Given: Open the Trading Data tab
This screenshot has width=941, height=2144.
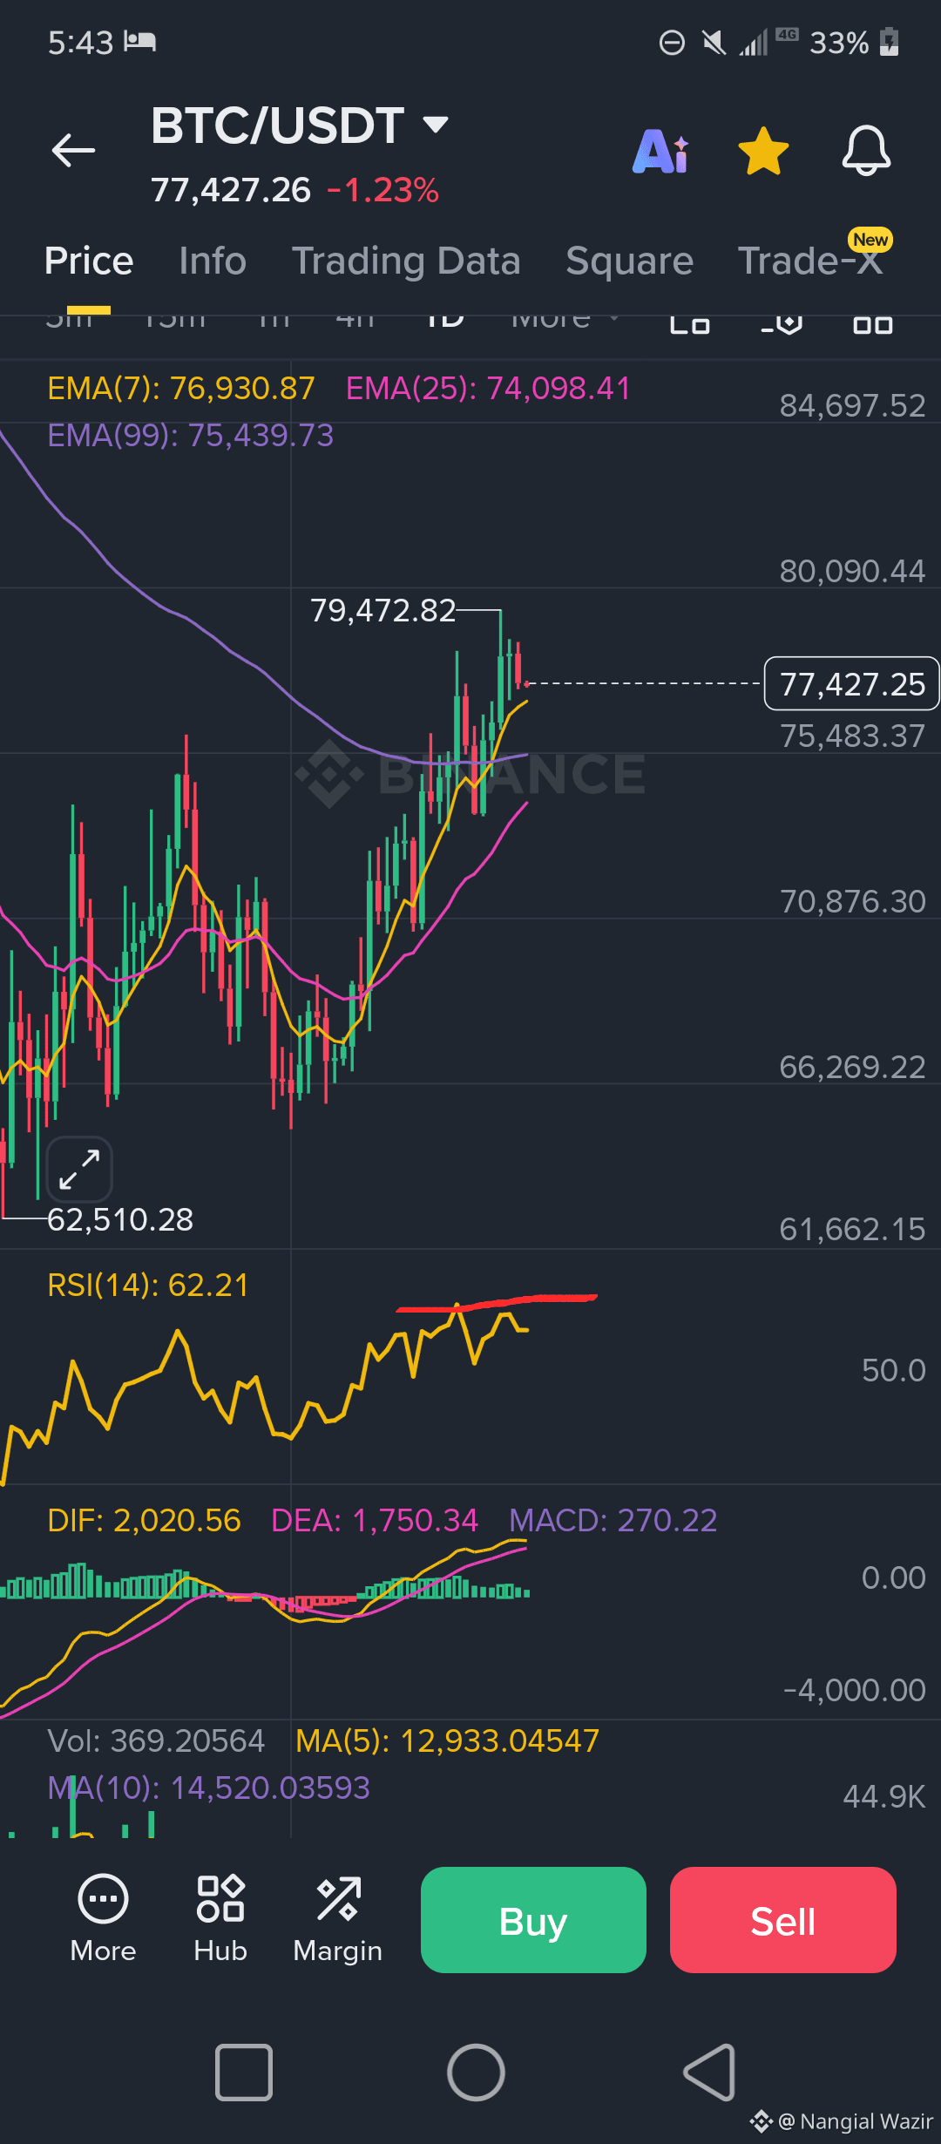Looking at the screenshot, I should pyautogui.click(x=406, y=261).
